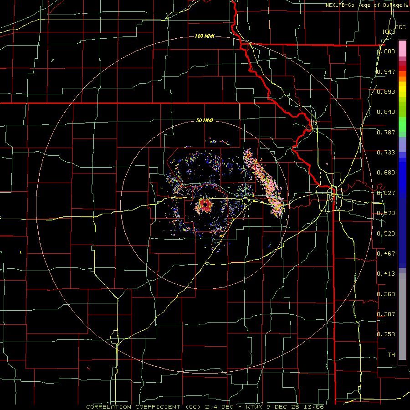Image resolution: width=410 pixels, height=410 pixels.
Task: Click the DCC label at the top of the legend
Action: pos(400,27)
